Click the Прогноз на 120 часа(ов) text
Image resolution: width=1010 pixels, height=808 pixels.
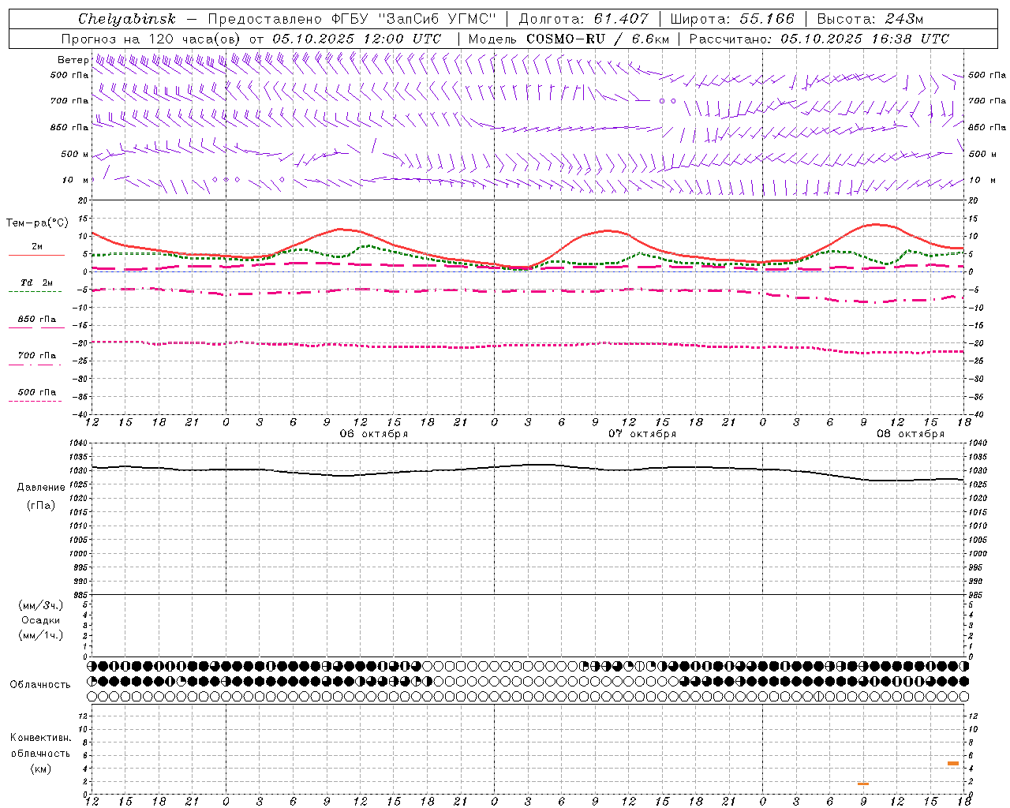[x=151, y=39]
